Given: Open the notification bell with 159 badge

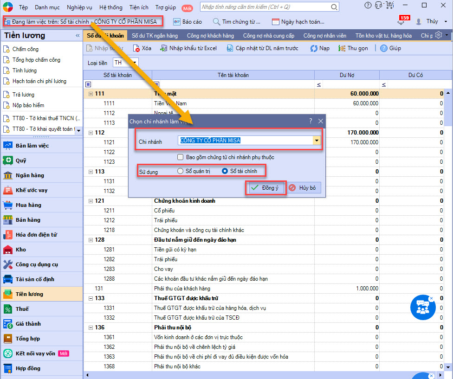Looking at the screenshot, I should click(x=401, y=22).
